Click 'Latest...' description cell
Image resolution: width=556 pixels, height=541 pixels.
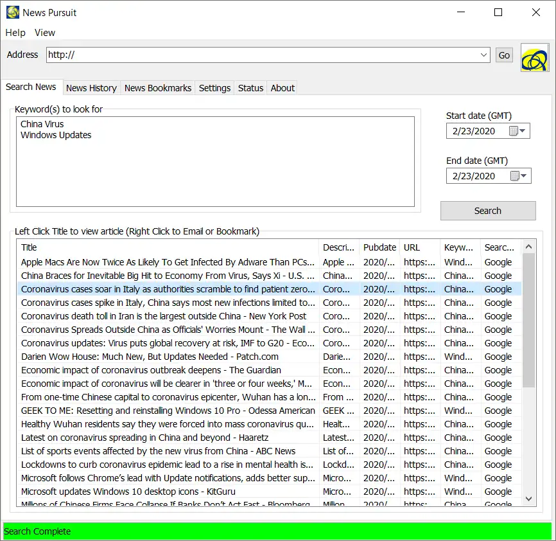tap(338, 438)
